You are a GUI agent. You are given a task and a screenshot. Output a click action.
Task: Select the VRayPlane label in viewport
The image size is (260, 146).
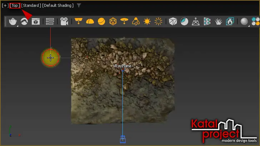(x=122, y=66)
